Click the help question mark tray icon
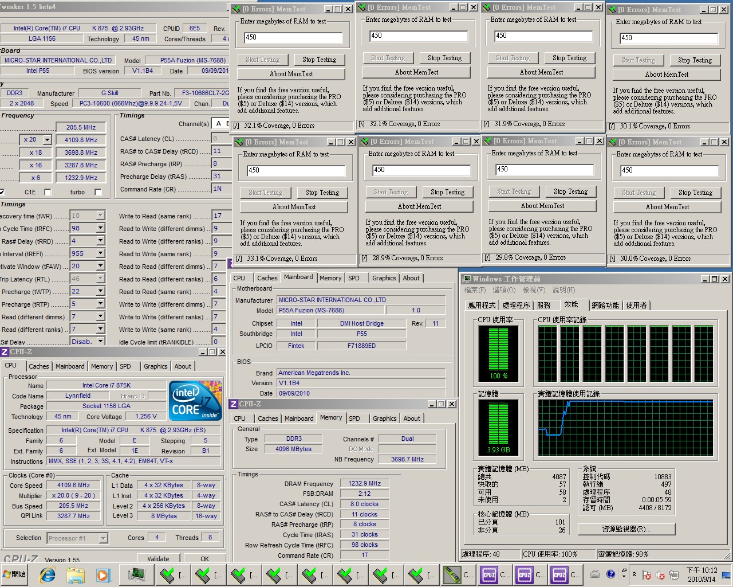 (610, 574)
